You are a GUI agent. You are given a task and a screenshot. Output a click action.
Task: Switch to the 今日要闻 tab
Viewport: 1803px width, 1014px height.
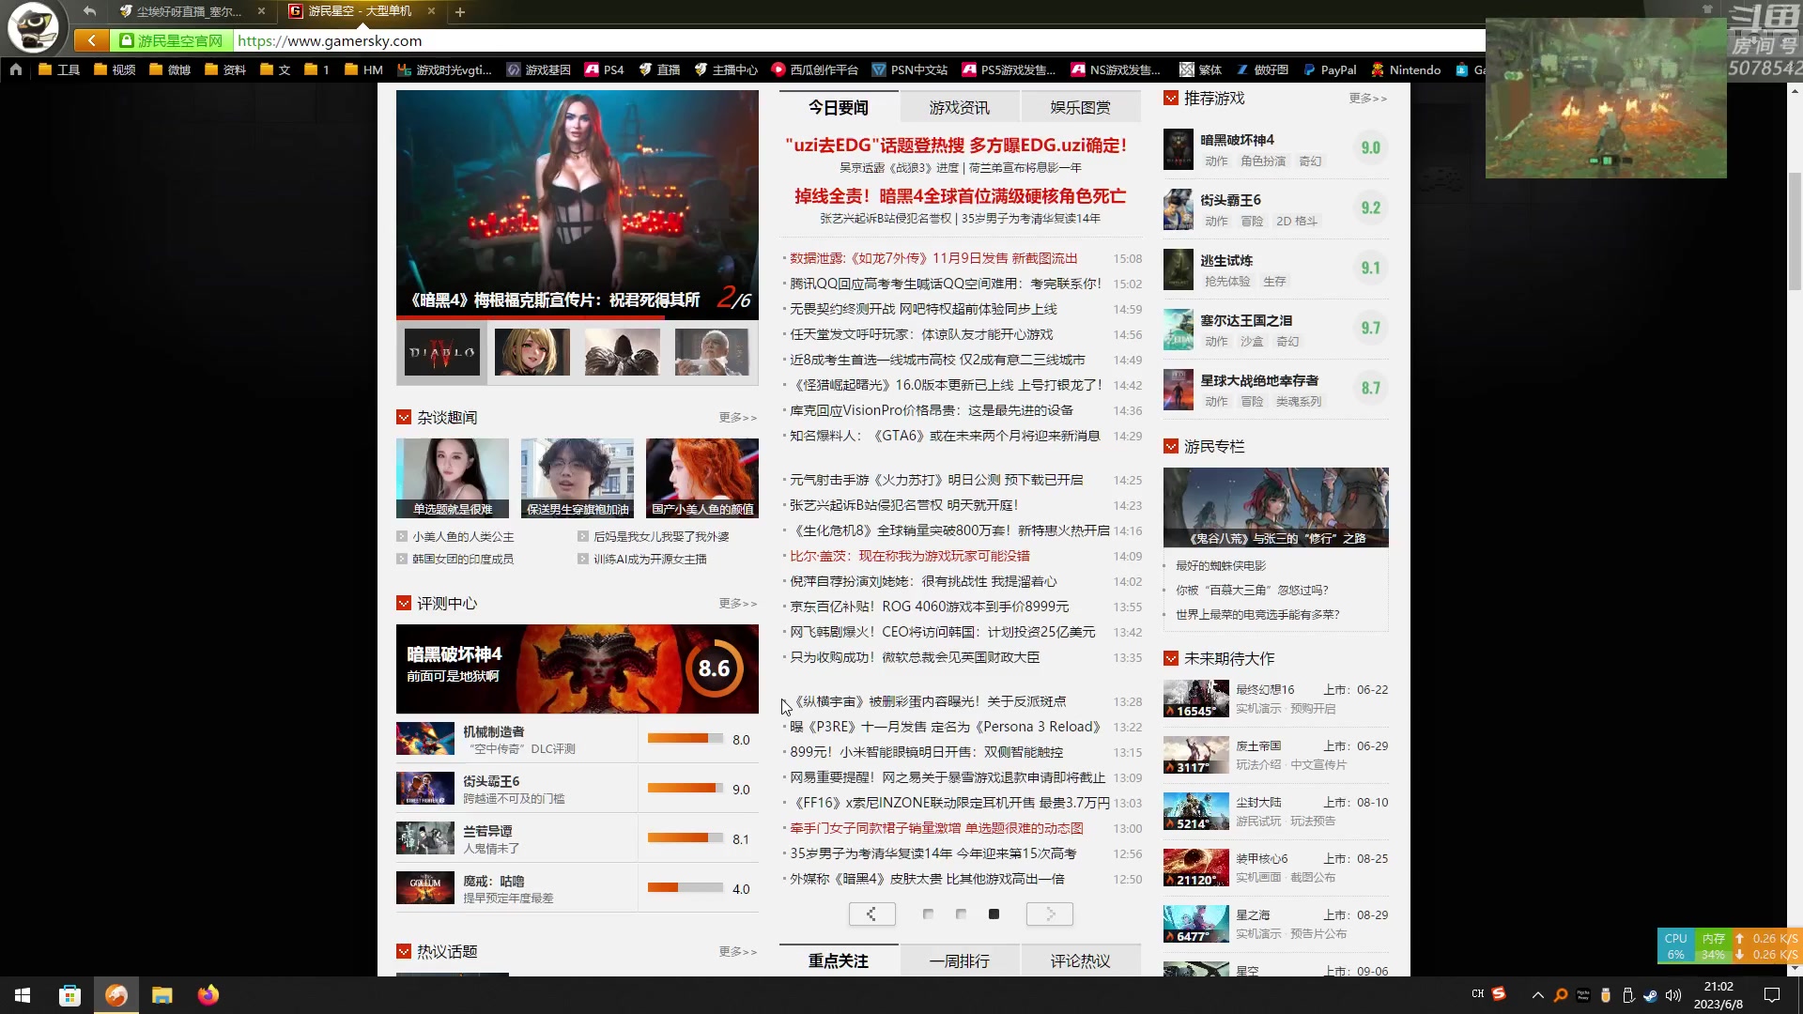839,107
